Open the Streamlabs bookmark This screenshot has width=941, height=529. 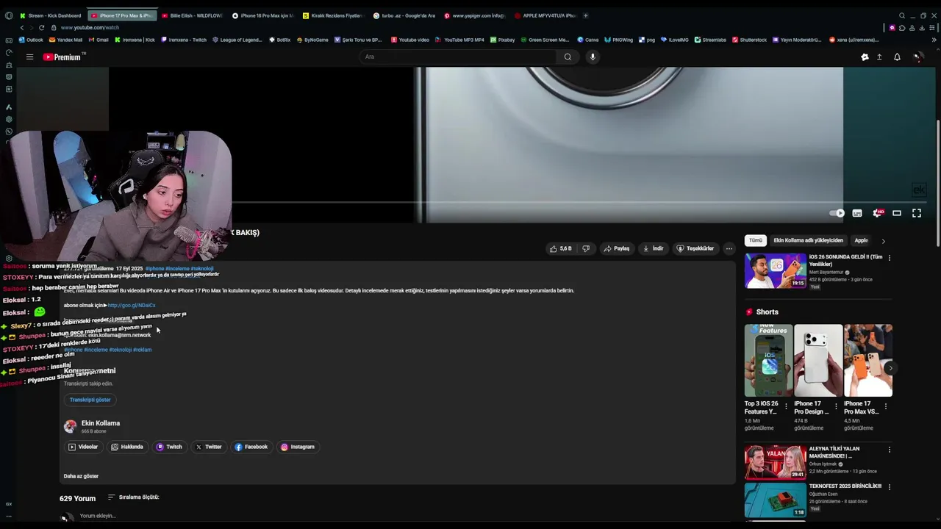[x=709, y=40]
